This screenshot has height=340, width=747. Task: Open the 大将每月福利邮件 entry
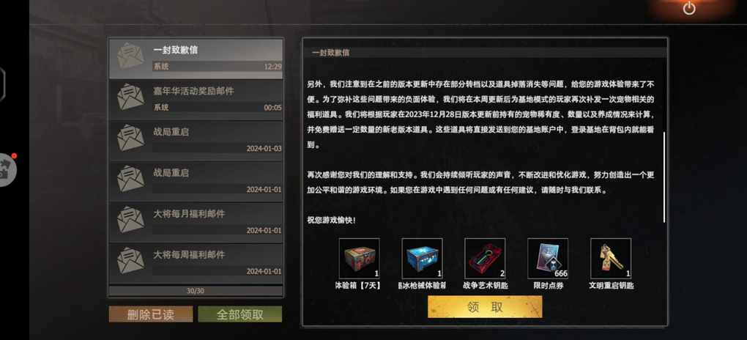(x=196, y=223)
